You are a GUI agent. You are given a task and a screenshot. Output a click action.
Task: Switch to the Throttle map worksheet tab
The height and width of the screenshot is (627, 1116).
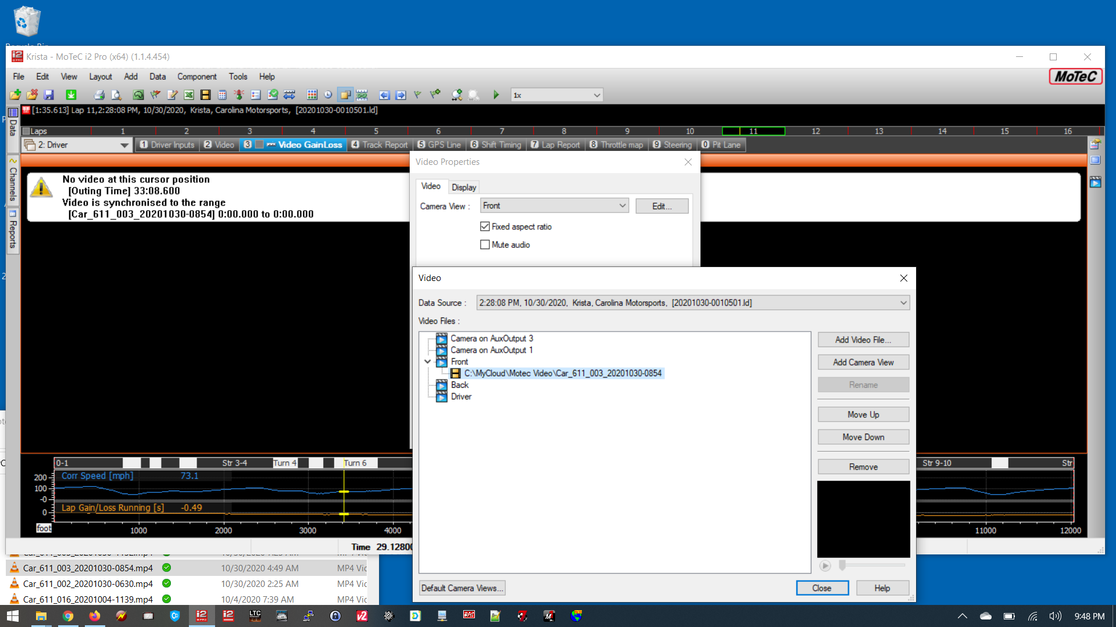coord(616,145)
